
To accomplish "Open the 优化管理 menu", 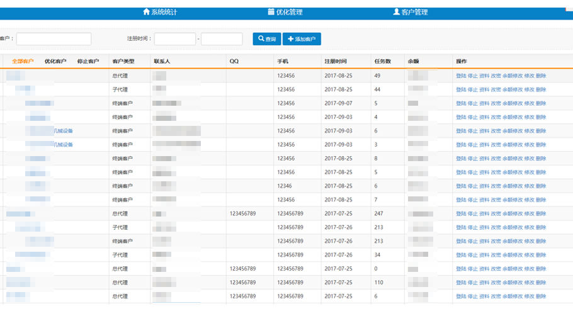I will 289,12.
